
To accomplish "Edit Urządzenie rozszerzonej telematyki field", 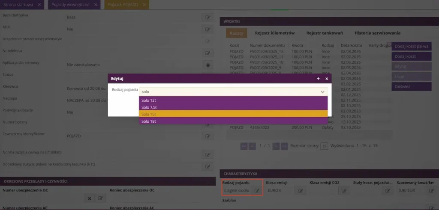I will pyautogui.click(x=208, y=41).
